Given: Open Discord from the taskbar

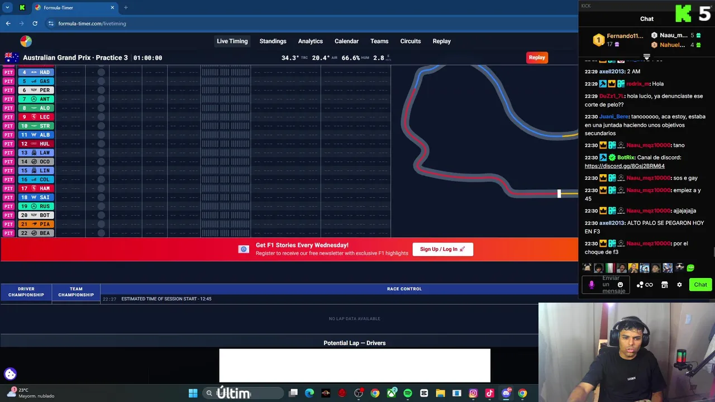Looking at the screenshot, I should [506, 393].
